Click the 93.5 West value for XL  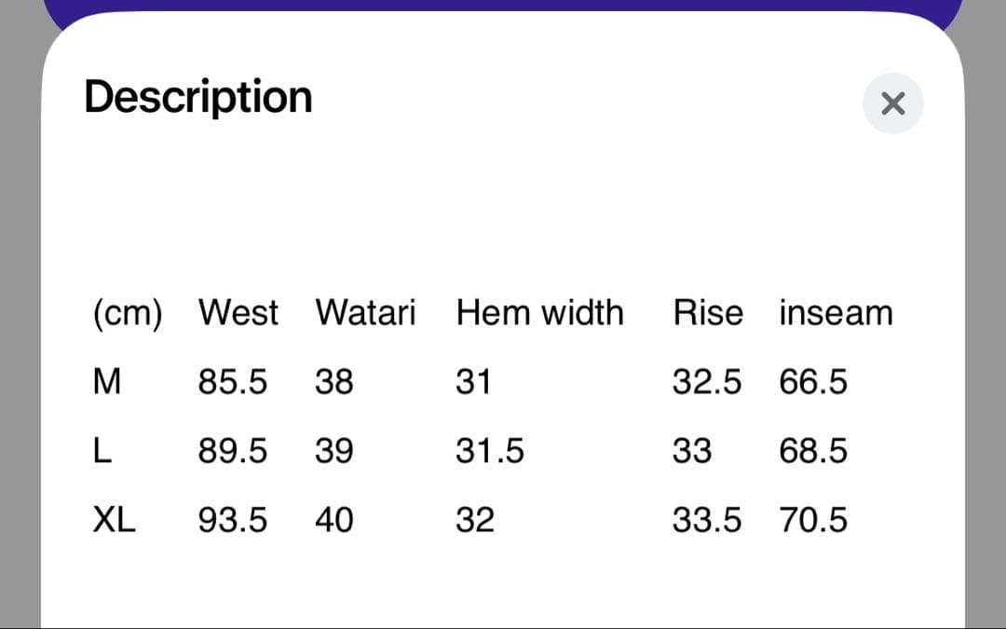tap(232, 520)
